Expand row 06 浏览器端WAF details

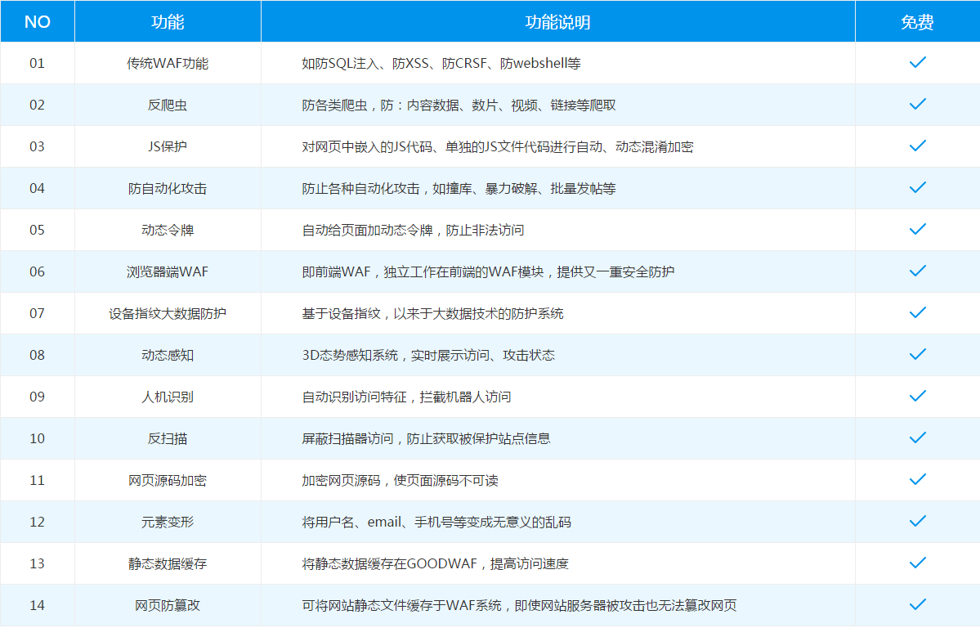168,271
